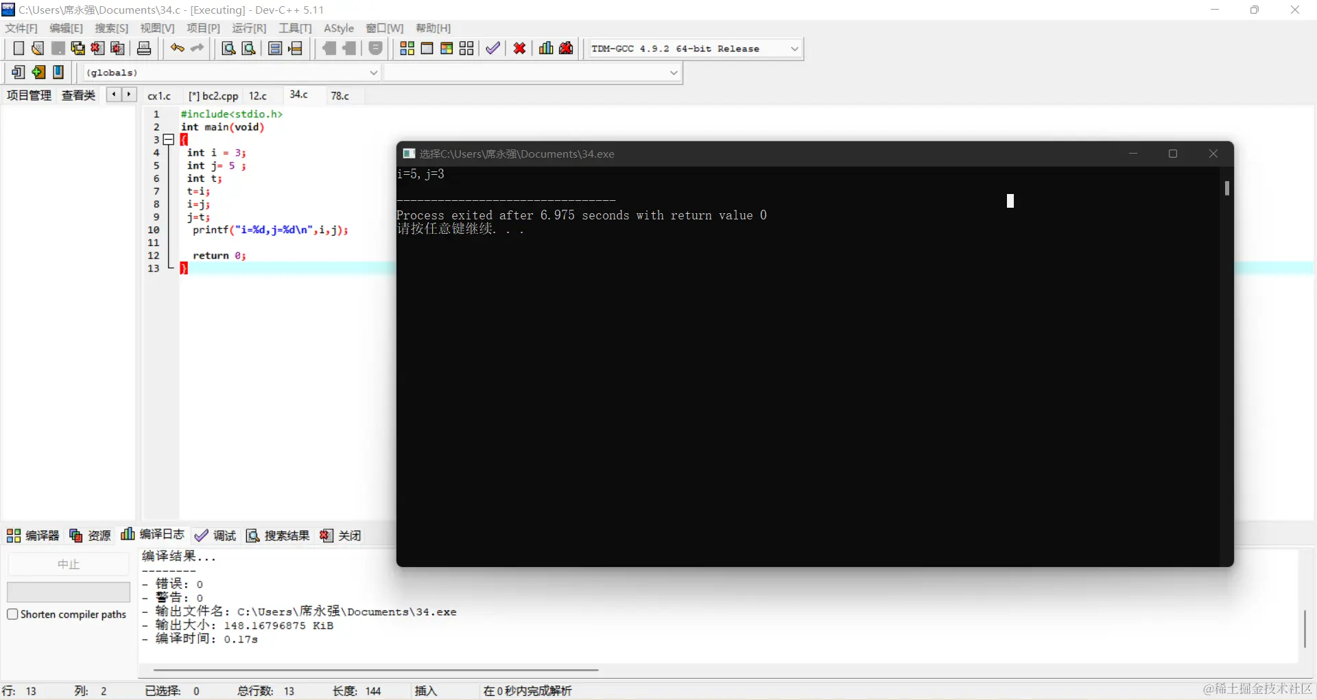
Task: Open the 窗口[W] menu
Action: point(385,28)
